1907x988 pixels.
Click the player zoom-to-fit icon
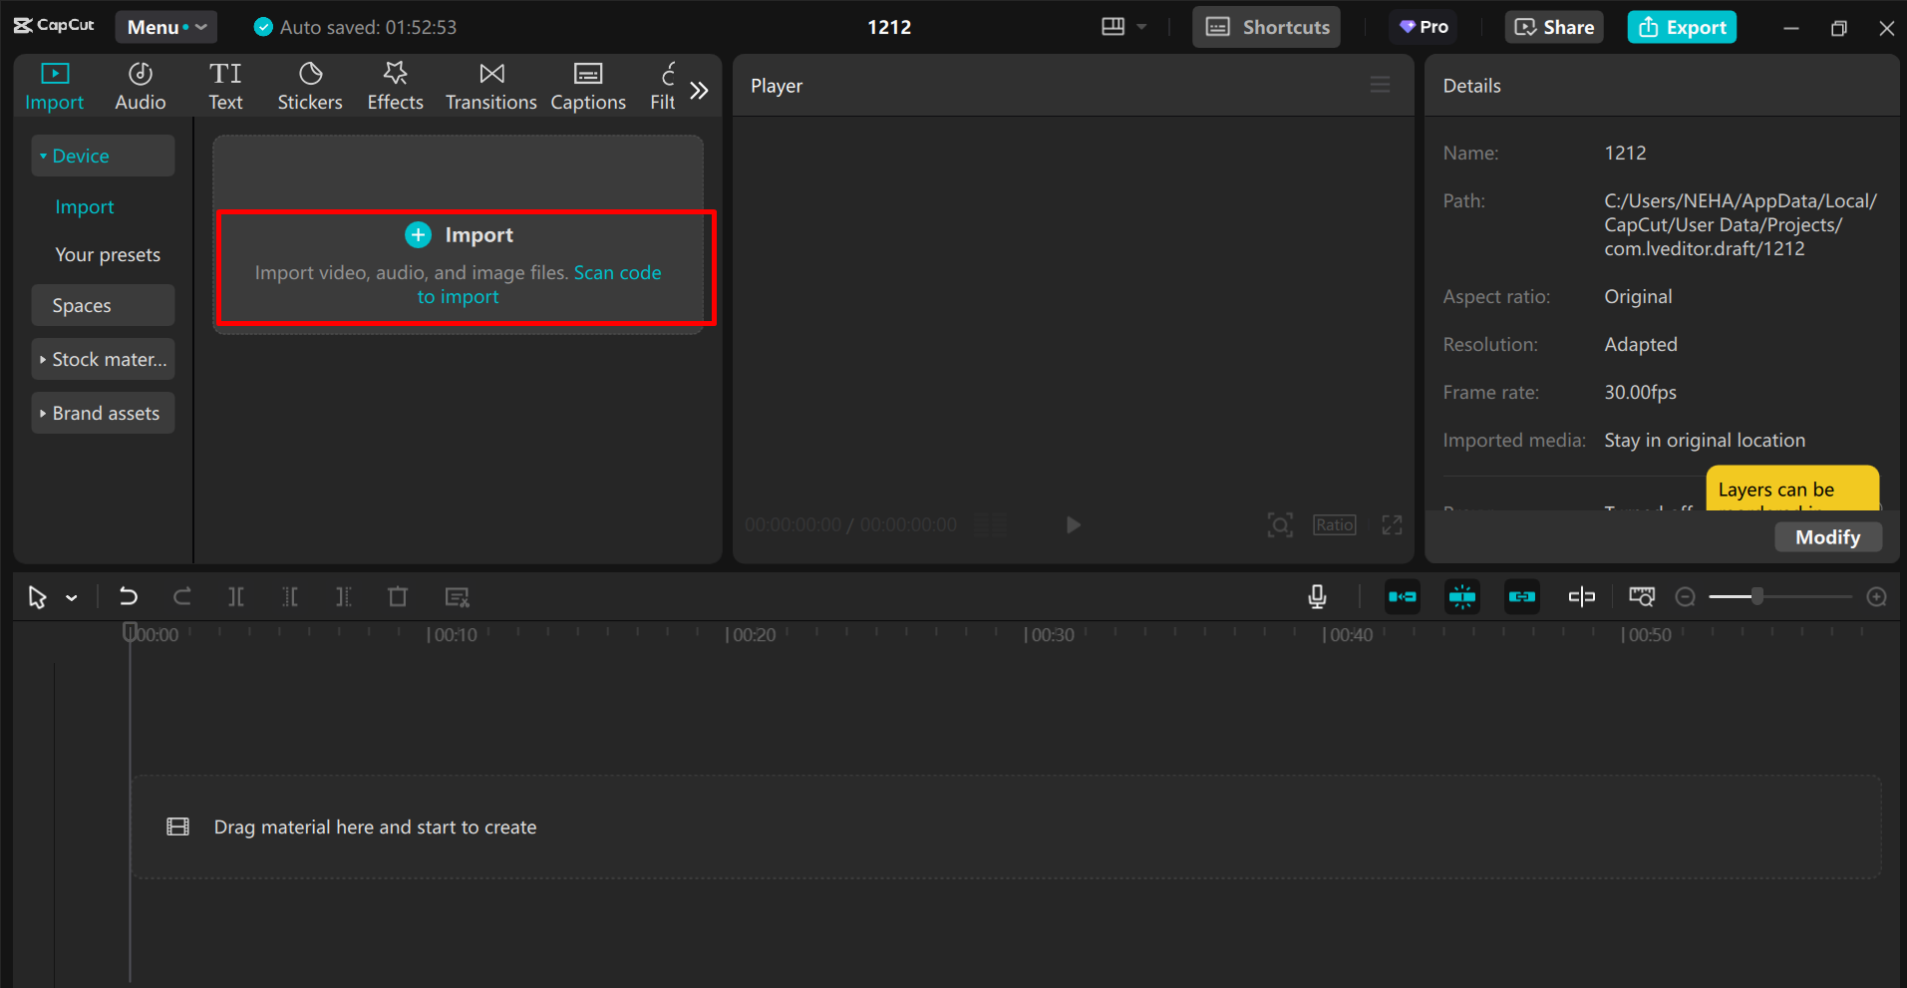[1280, 525]
